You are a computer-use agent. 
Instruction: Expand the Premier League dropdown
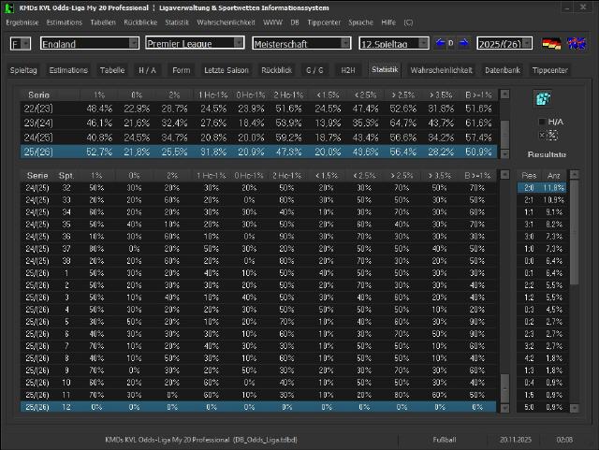click(x=195, y=43)
